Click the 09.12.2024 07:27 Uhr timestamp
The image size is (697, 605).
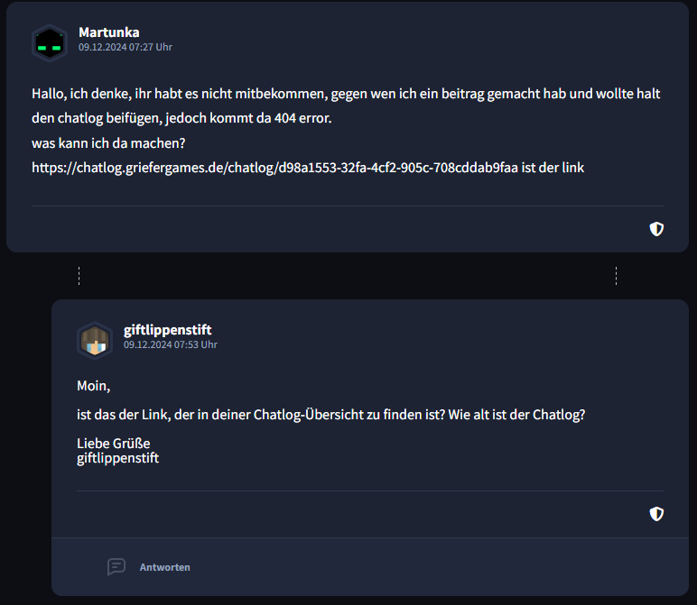[125, 47]
